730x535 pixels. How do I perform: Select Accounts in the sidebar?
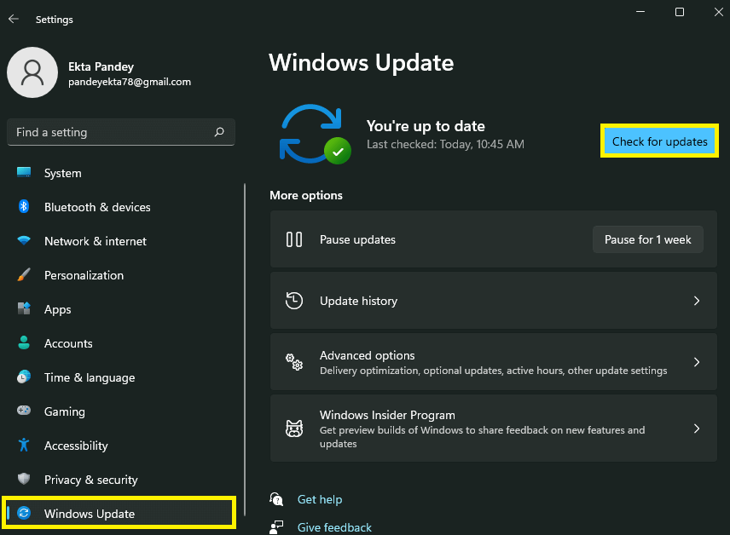tap(68, 343)
